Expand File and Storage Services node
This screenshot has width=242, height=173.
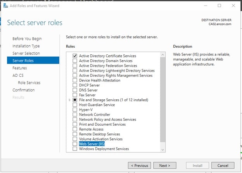point(70,100)
